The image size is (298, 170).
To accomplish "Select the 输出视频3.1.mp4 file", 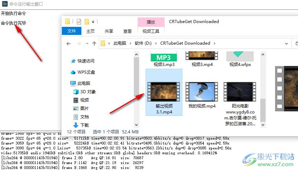I will [x=164, y=92].
